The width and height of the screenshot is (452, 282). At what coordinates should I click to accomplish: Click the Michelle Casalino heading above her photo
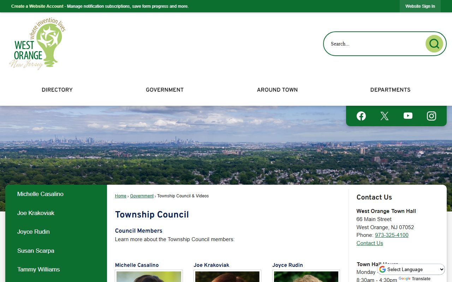pos(137,265)
